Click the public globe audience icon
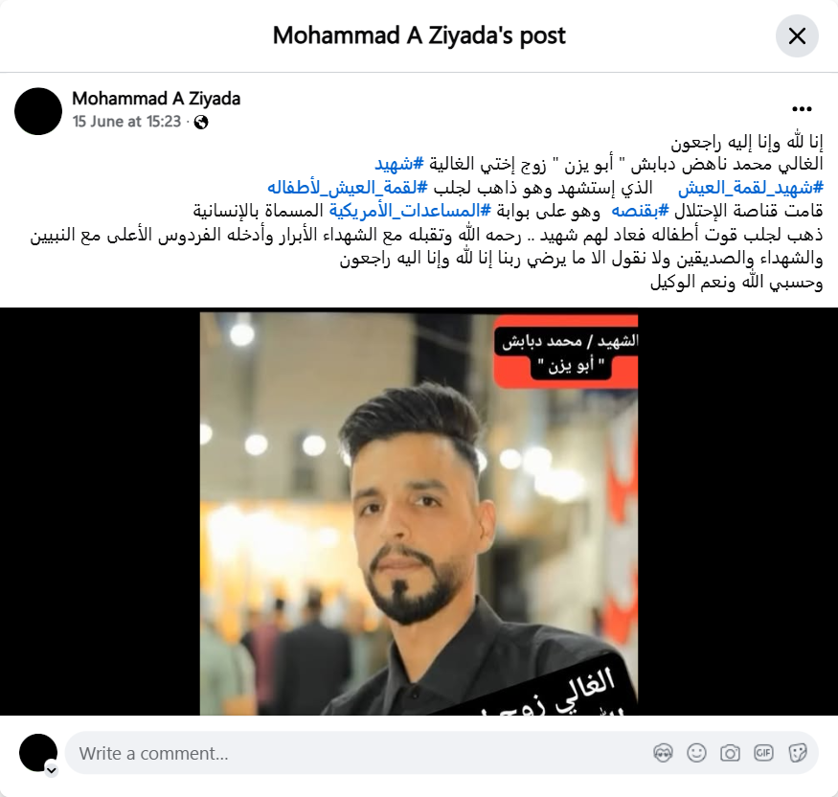The width and height of the screenshot is (838, 797). (x=201, y=123)
